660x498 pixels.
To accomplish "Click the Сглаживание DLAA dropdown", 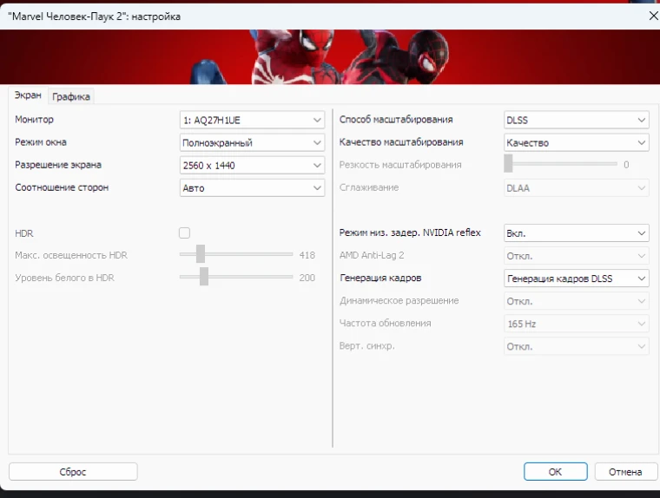I will click(x=577, y=187).
